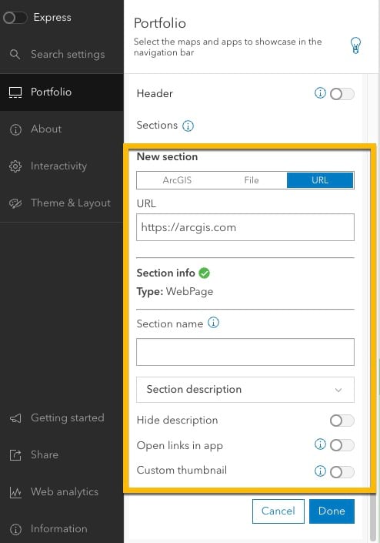Open Theme & Layout settings

pyautogui.click(x=62, y=203)
